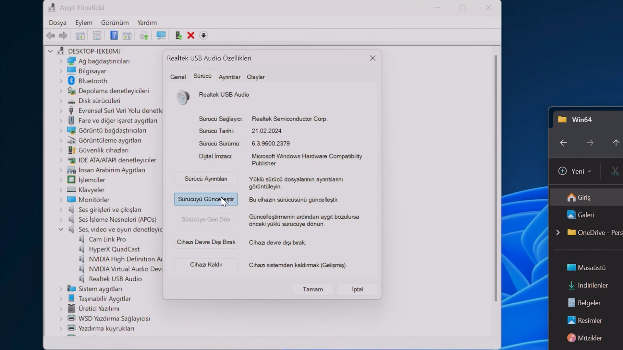Open the Eylem menu
Screen dimensions: 623x350
coord(84,23)
